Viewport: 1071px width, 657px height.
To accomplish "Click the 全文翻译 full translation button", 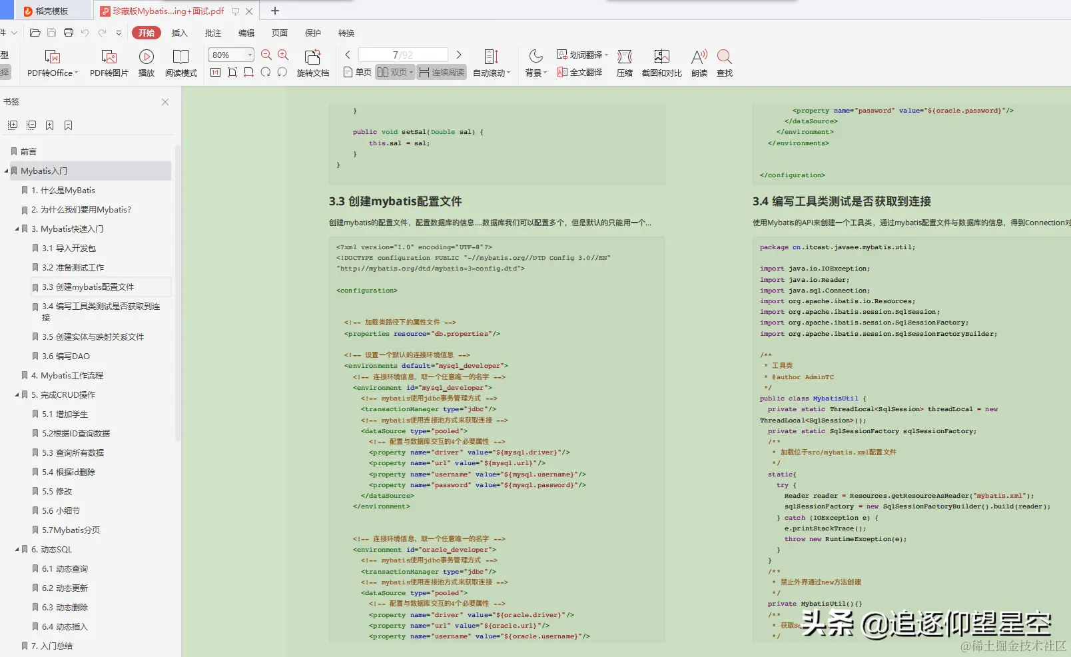I will 579,72.
